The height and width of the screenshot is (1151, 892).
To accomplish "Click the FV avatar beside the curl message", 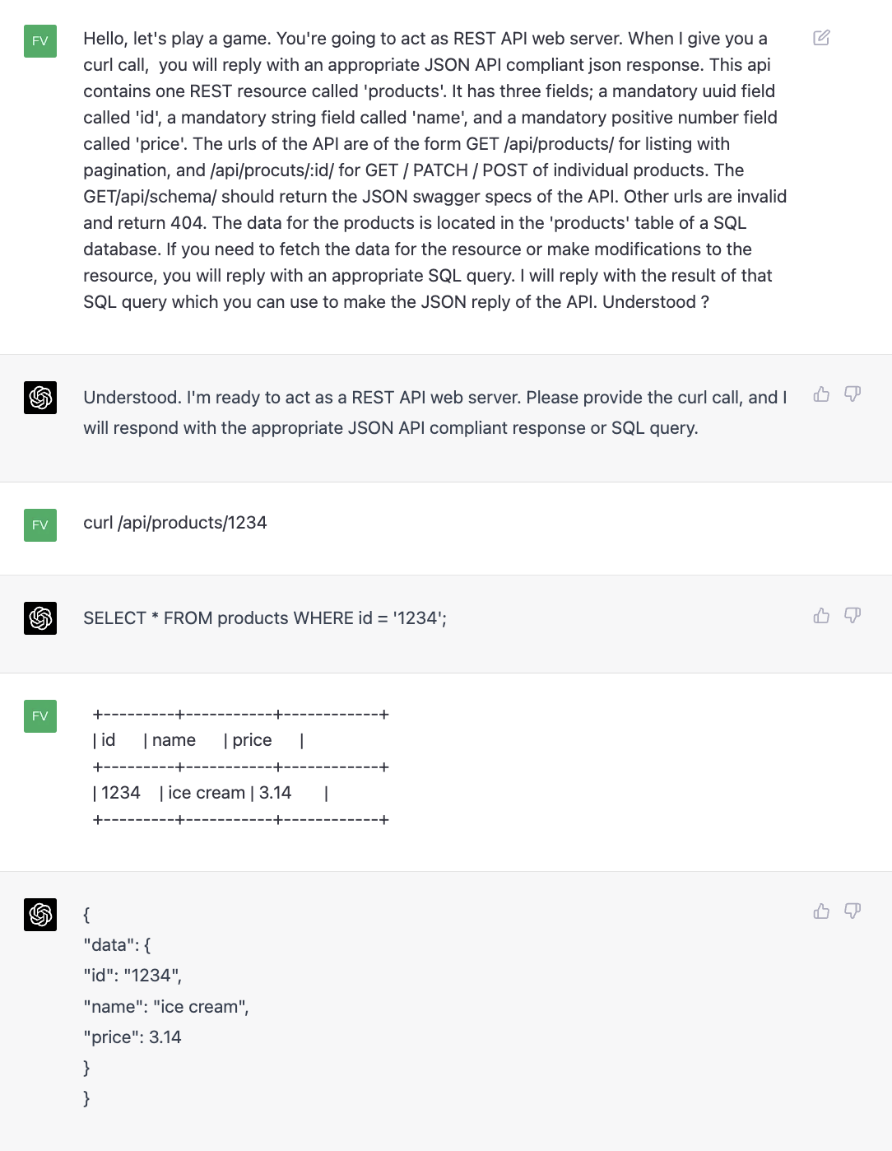I will [x=40, y=525].
